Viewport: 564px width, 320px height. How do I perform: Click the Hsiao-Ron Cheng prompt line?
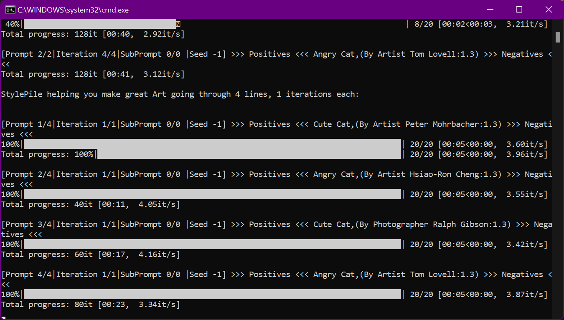click(x=277, y=179)
